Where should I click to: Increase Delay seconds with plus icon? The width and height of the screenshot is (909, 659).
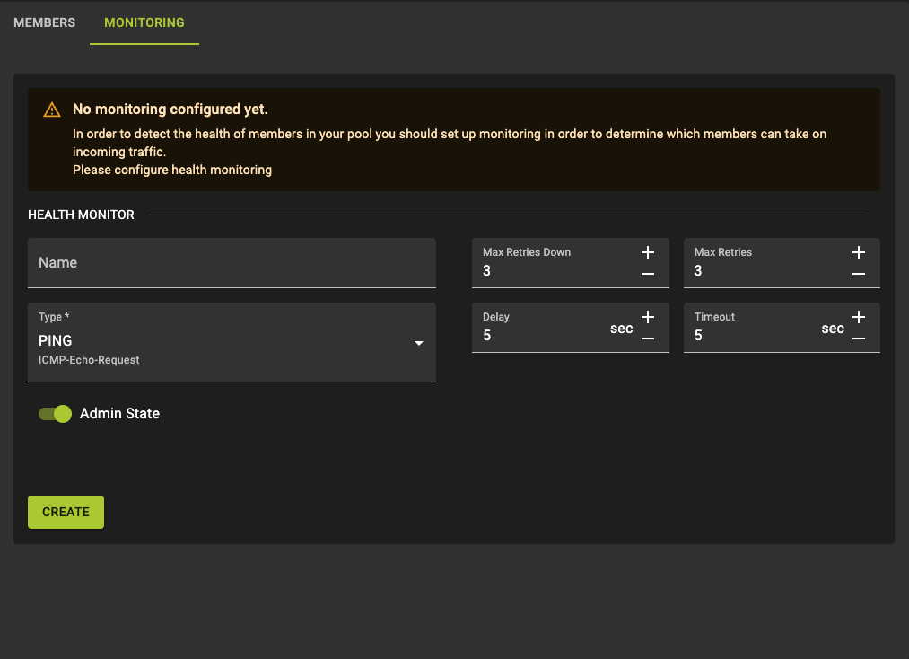(x=648, y=317)
